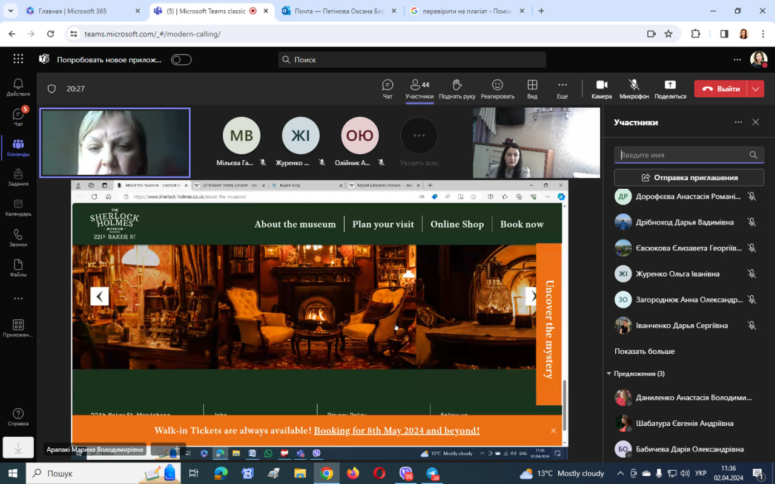Collapse the Suggestions section in participants
775x484 pixels.
coord(609,374)
